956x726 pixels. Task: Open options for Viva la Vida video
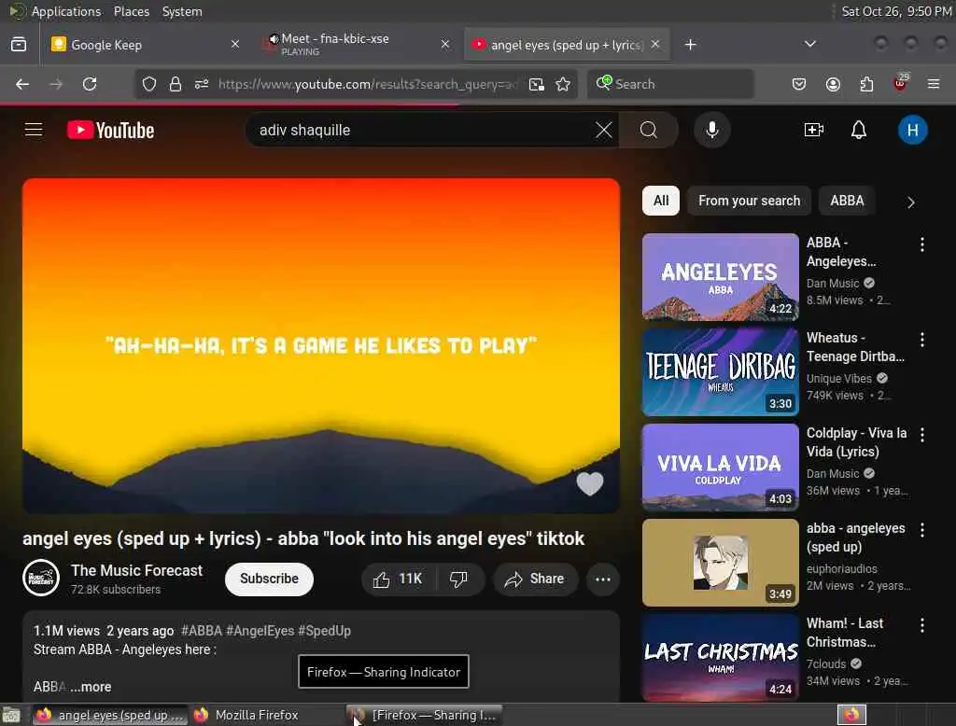(921, 435)
